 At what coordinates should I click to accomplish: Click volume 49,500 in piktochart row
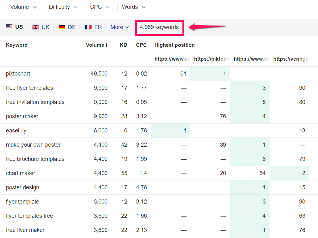pos(99,74)
